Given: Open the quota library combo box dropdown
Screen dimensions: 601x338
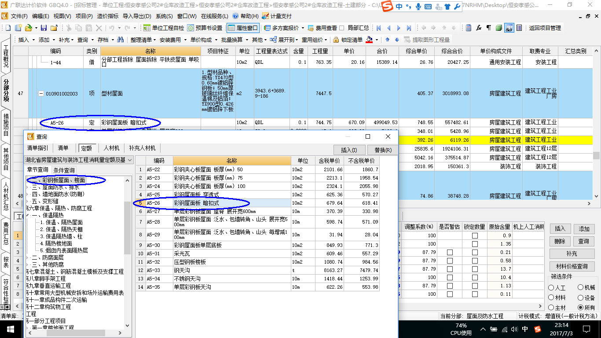Looking at the screenshot, I should tap(130, 160).
